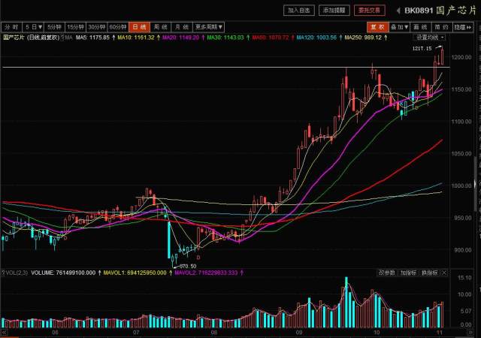Open the 5日 period dropdown
This screenshot has width=481, height=338.
(32, 26)
